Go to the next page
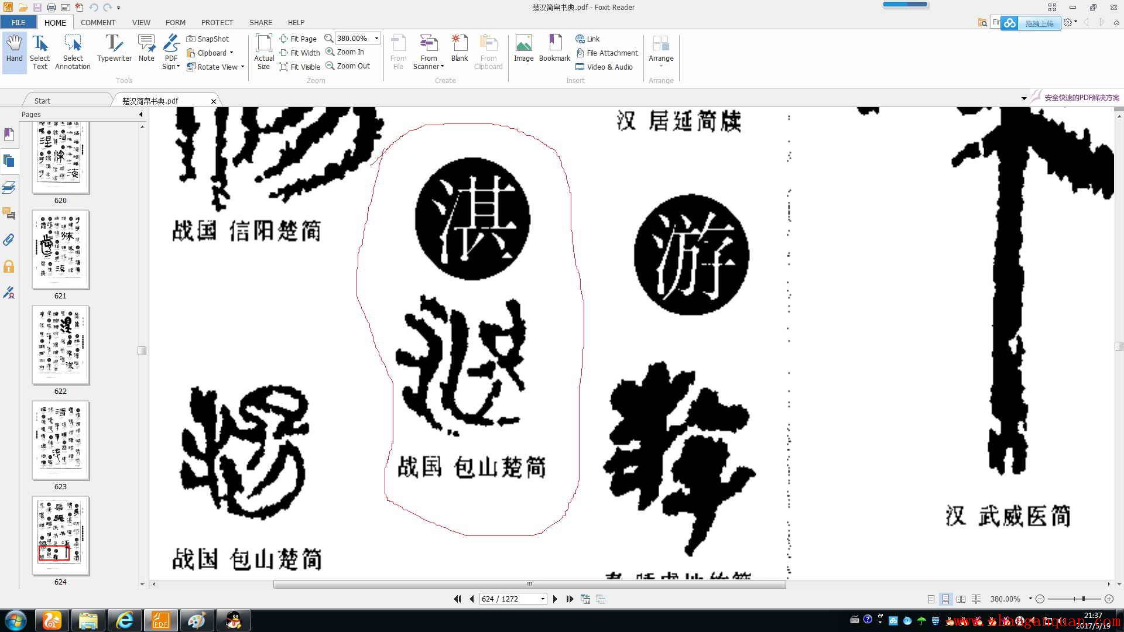The height and width of the screenshot is (632, 1124). 555,599
